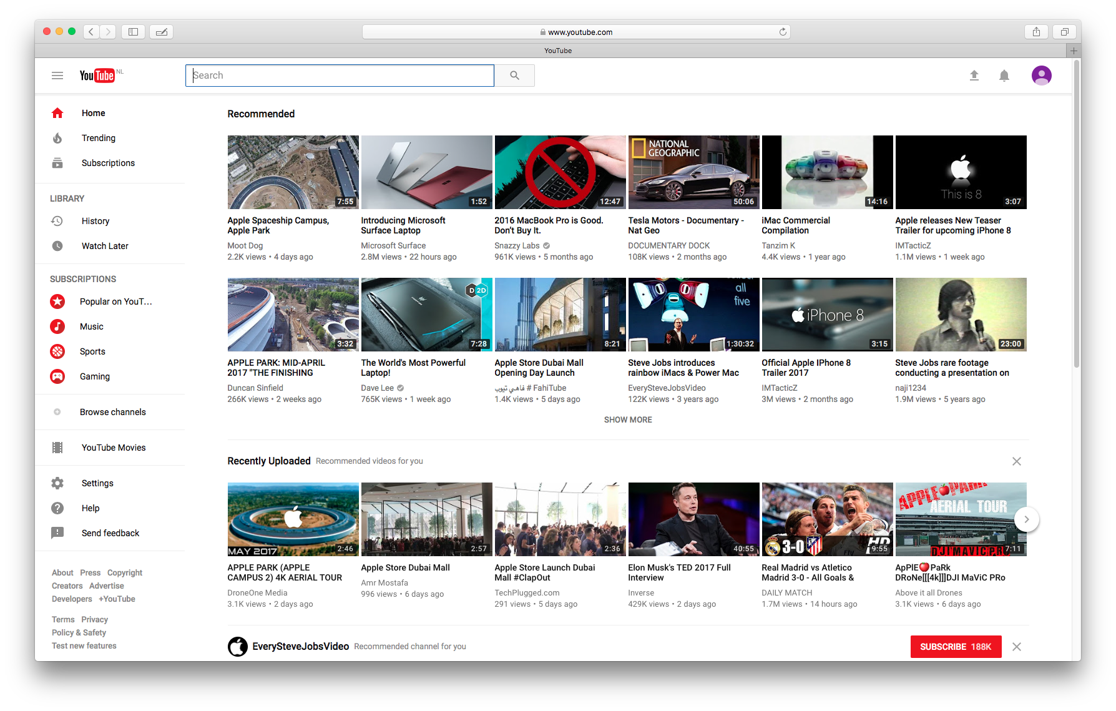This screenshot has width=1116, height=711.
Task: Focus the YouTube Search input field
Action: pos(340,76)
